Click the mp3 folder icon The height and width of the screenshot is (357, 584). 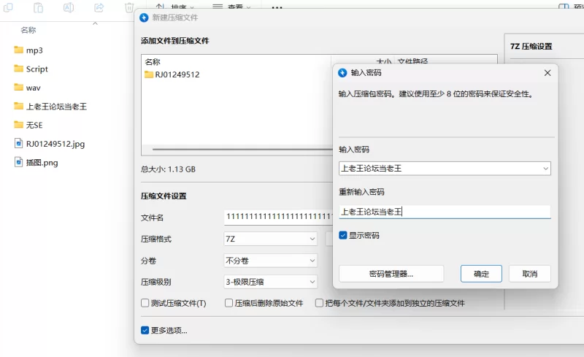(x=19, y=50)
